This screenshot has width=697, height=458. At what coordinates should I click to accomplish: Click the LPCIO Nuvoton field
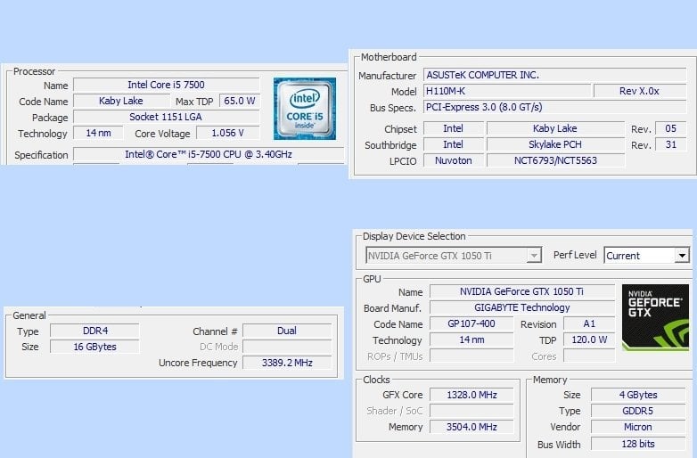coord(454,160)
